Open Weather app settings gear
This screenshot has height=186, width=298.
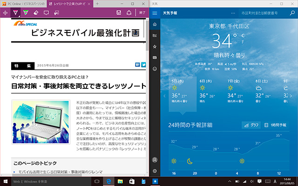[x=155, y=171]
